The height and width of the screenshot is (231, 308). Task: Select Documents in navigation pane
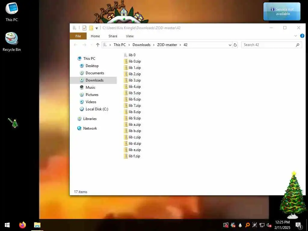pos(95,73)
